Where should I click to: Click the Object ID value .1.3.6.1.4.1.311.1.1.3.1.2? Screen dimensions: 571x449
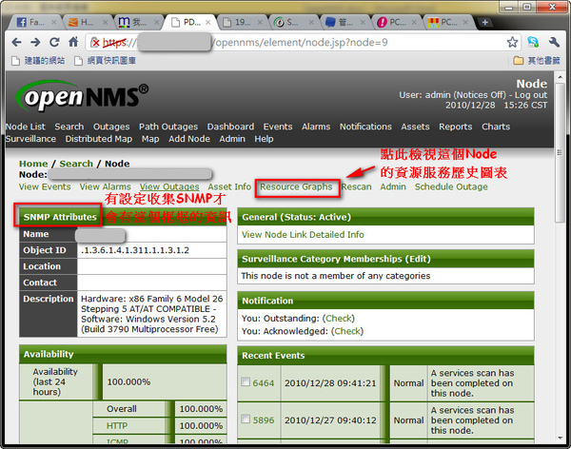135,250
